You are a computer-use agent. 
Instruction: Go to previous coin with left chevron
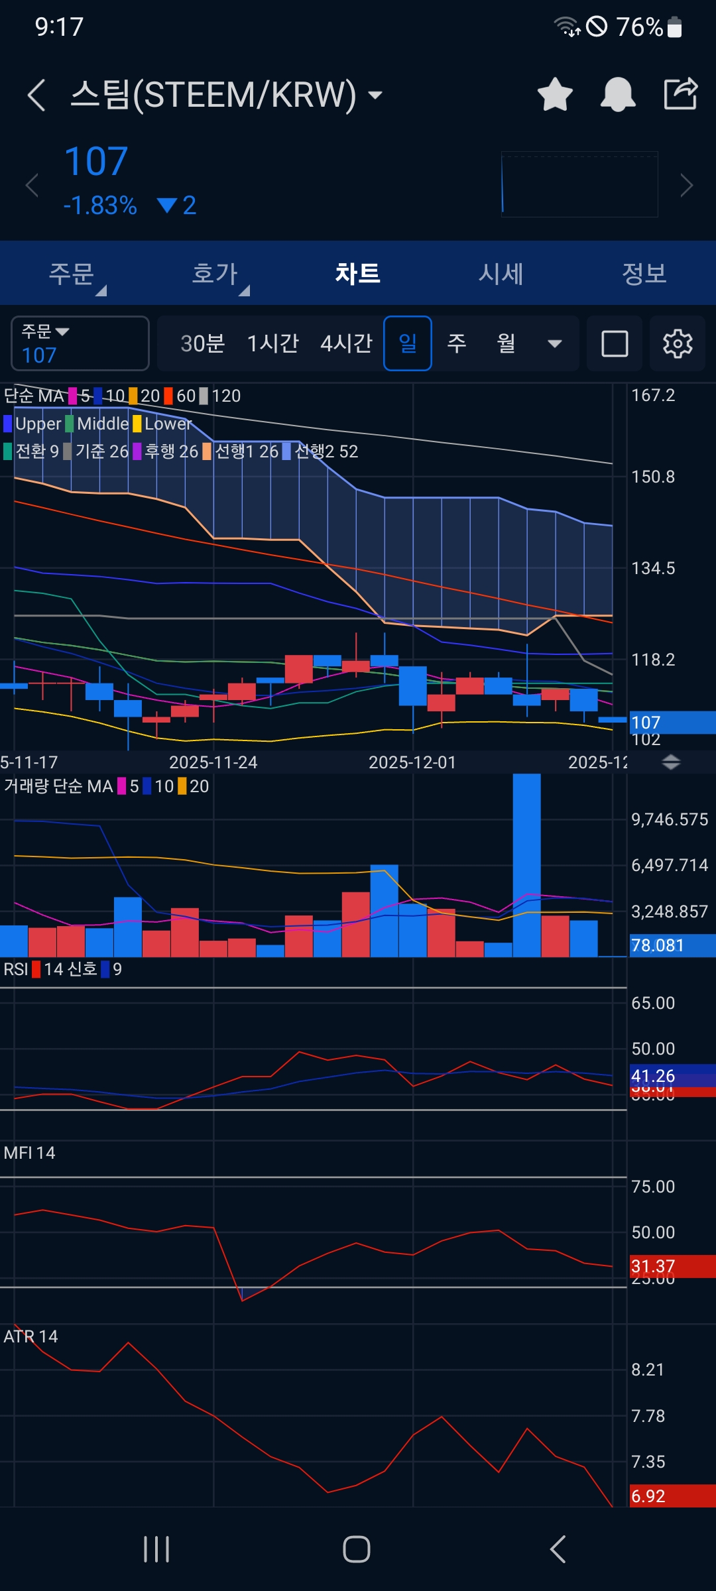click(x=32, y=185)
